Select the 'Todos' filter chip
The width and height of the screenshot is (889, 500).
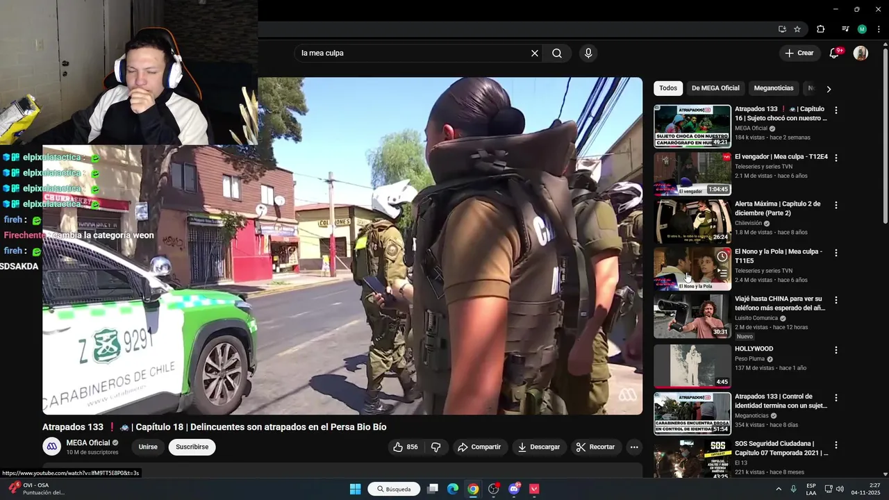point(668,88)
